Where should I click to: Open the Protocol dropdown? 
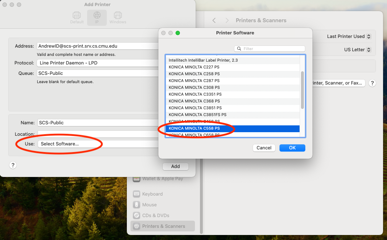[x=98, y=63]
